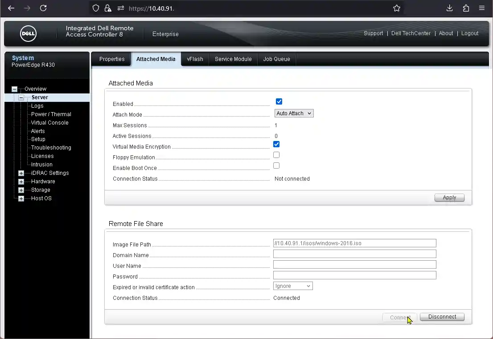Open Alerts in the navigation tree
This screenshot has height=339, width=493.
[38, 131]
